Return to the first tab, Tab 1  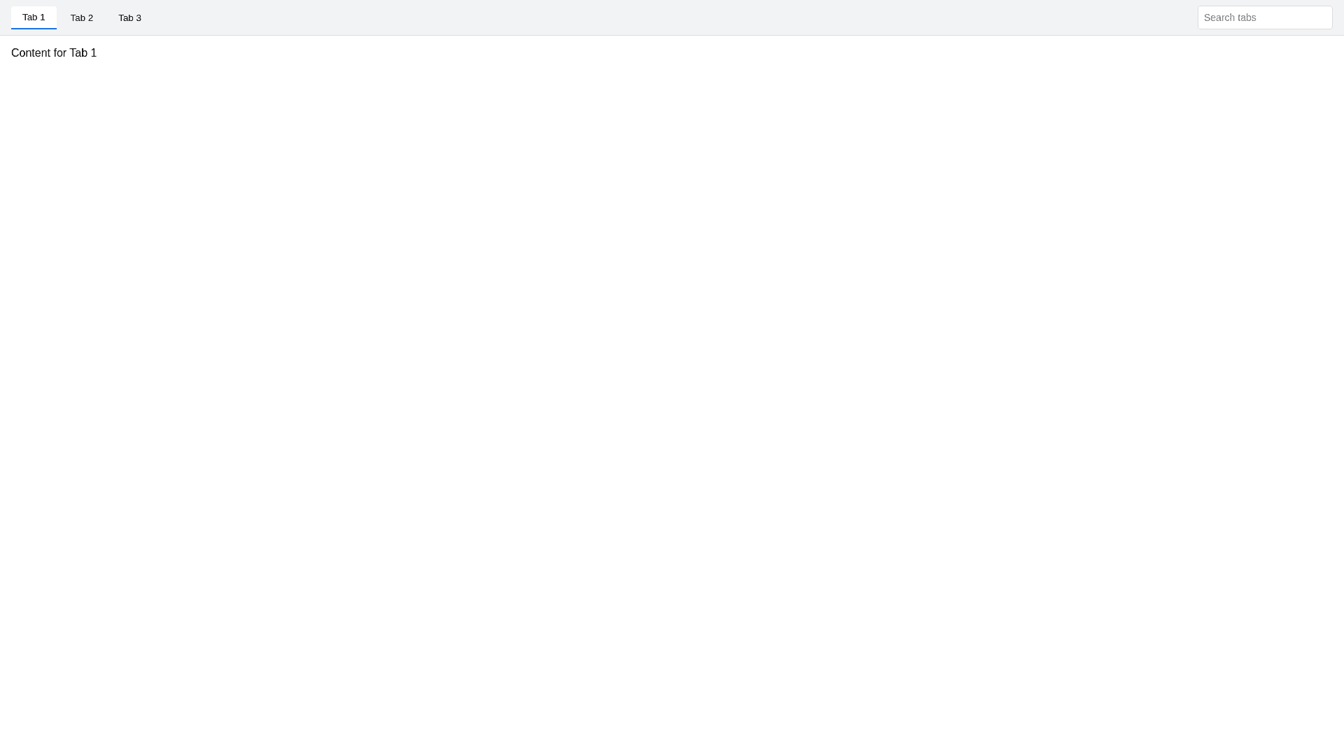[34, 17]
